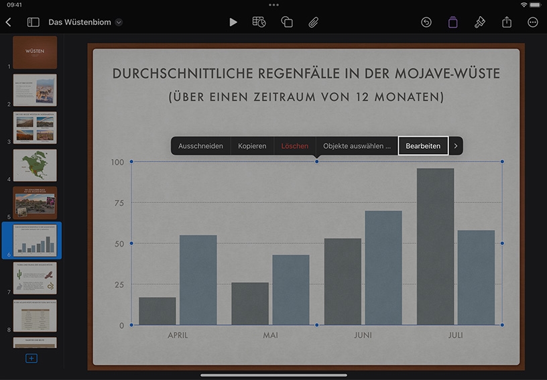The height and width of the screenshot is (380, 547).
Task: Open the purple format brush panel icon
Action: click(452, 22)
